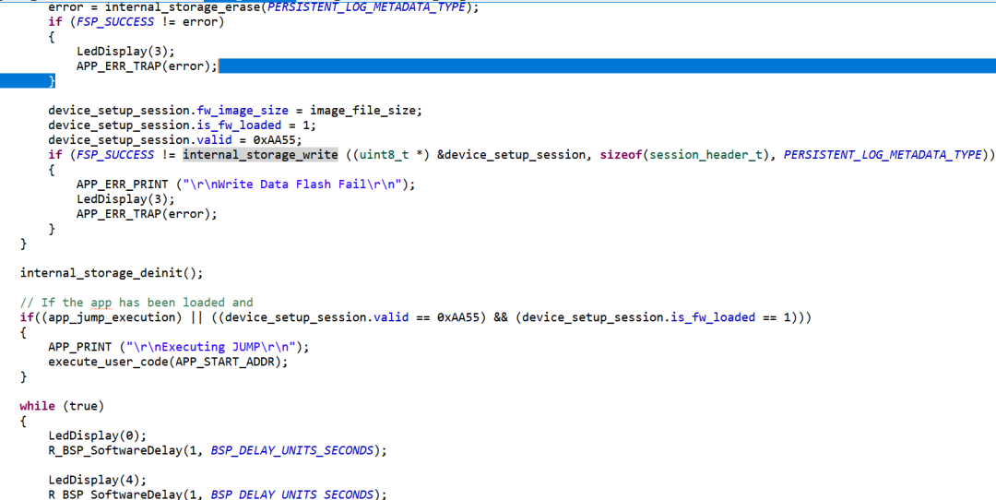The image size is (996, 500).
Task: Click BSP_DELAY_UNITS_SECONDS on the line below LedDisplay(0)
Action: click(x=292, y=450)
